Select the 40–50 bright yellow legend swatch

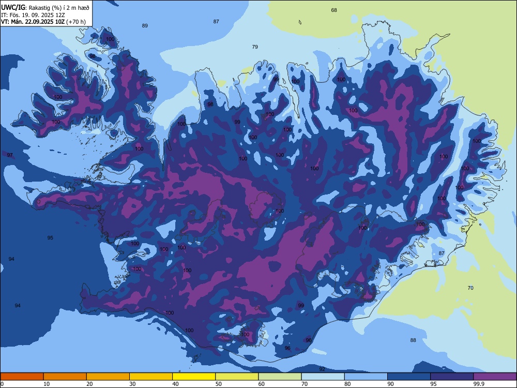pyautogui.click(x=194, y=377)
